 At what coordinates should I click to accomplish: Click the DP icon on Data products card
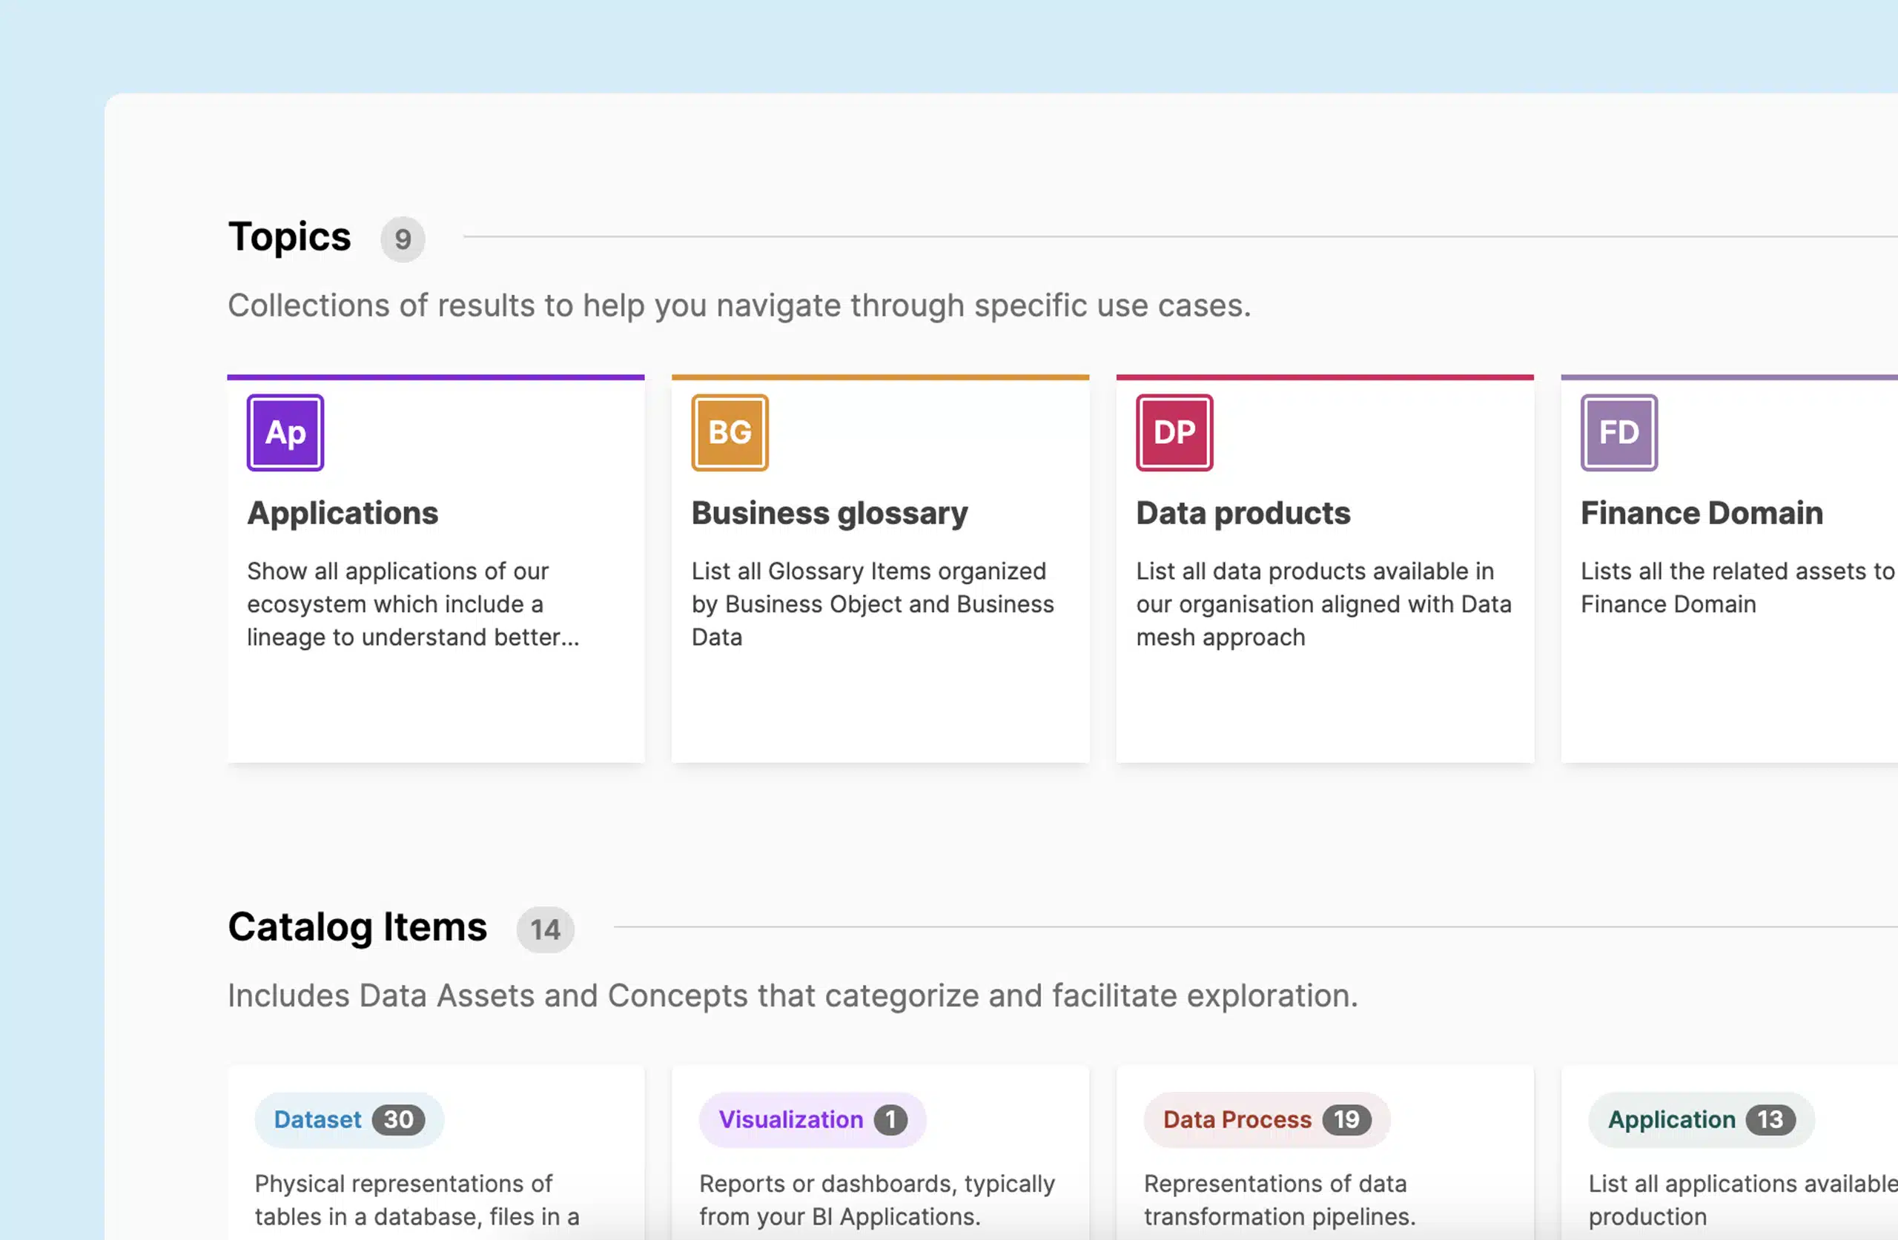(x=1173, y=432)
